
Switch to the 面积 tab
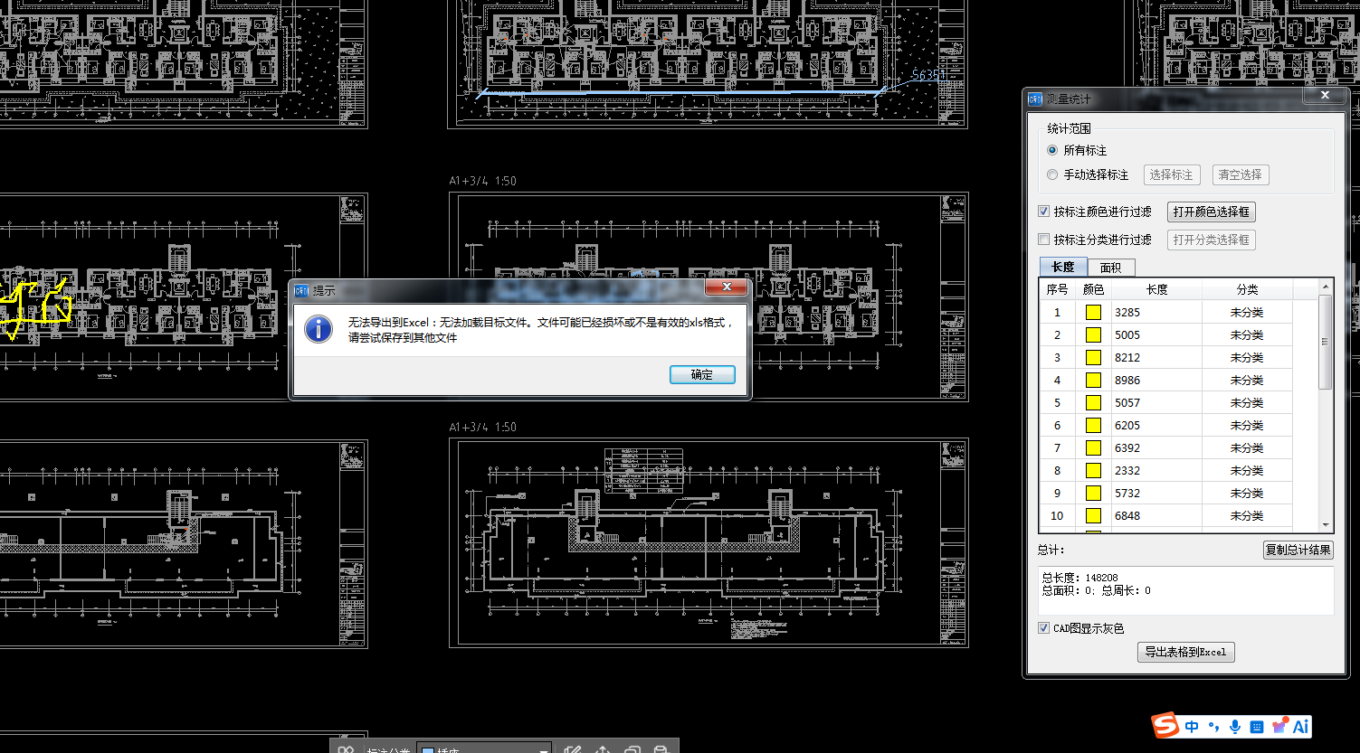click(x=1110, y=268)
